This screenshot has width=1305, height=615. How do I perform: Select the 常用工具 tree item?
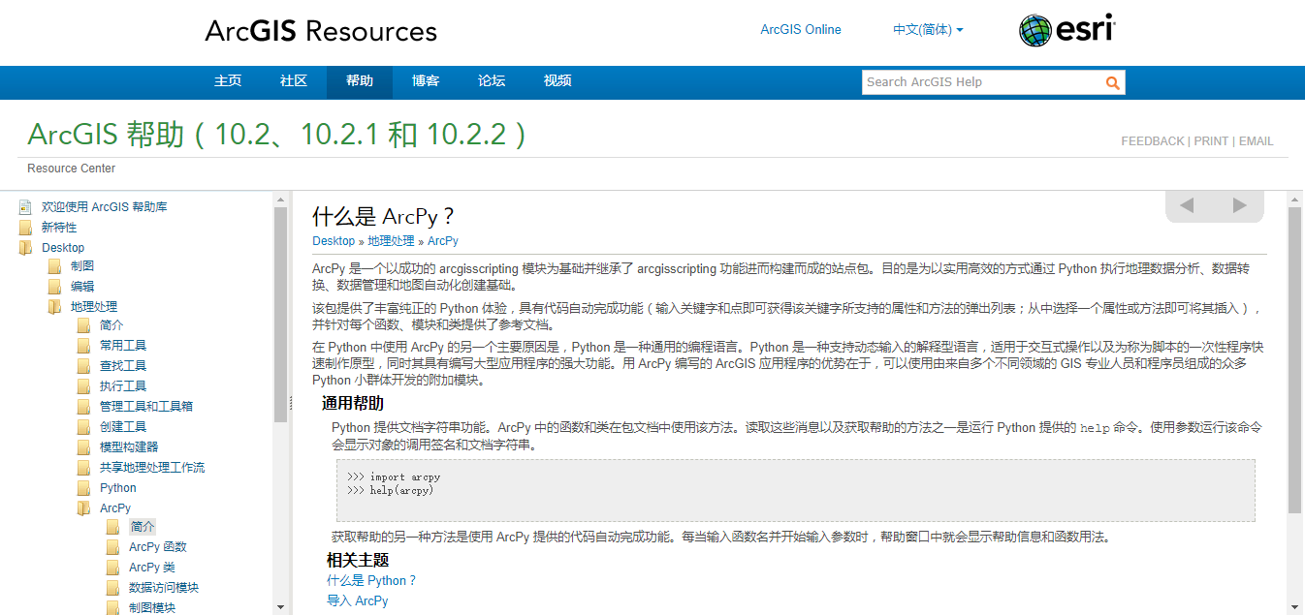click(123, 346)
